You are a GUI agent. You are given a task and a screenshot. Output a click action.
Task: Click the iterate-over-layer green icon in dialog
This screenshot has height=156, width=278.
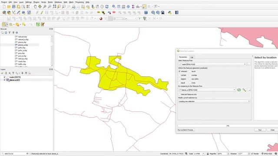click(x=239, y=90)
